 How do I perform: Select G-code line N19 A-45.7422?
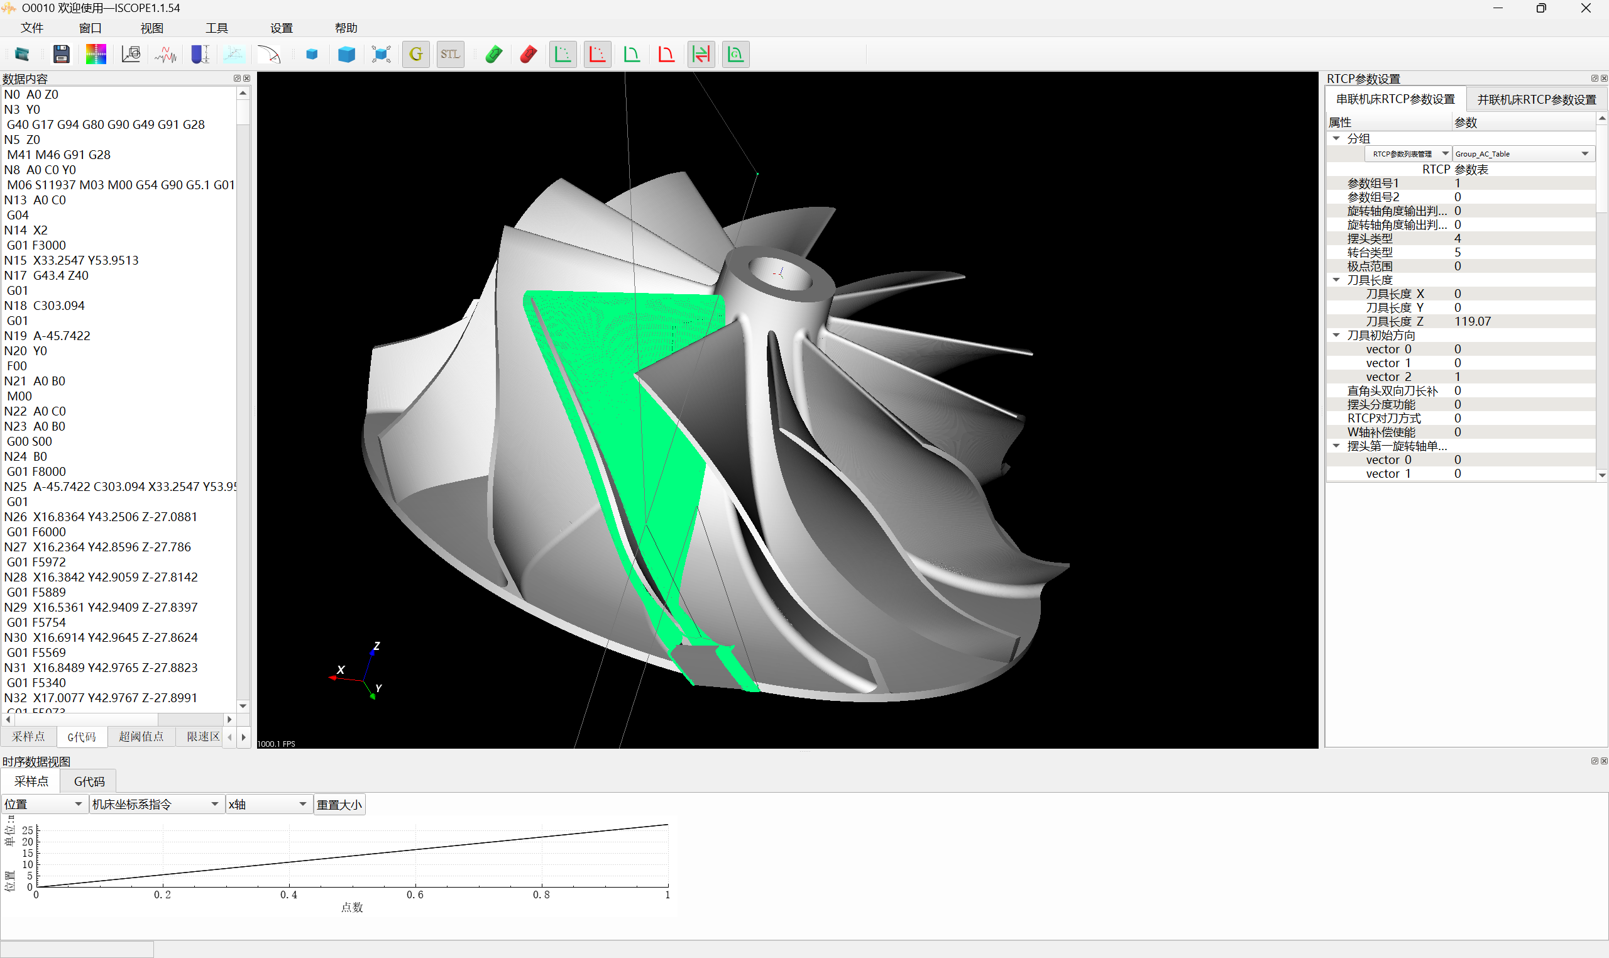pos(47,336)
